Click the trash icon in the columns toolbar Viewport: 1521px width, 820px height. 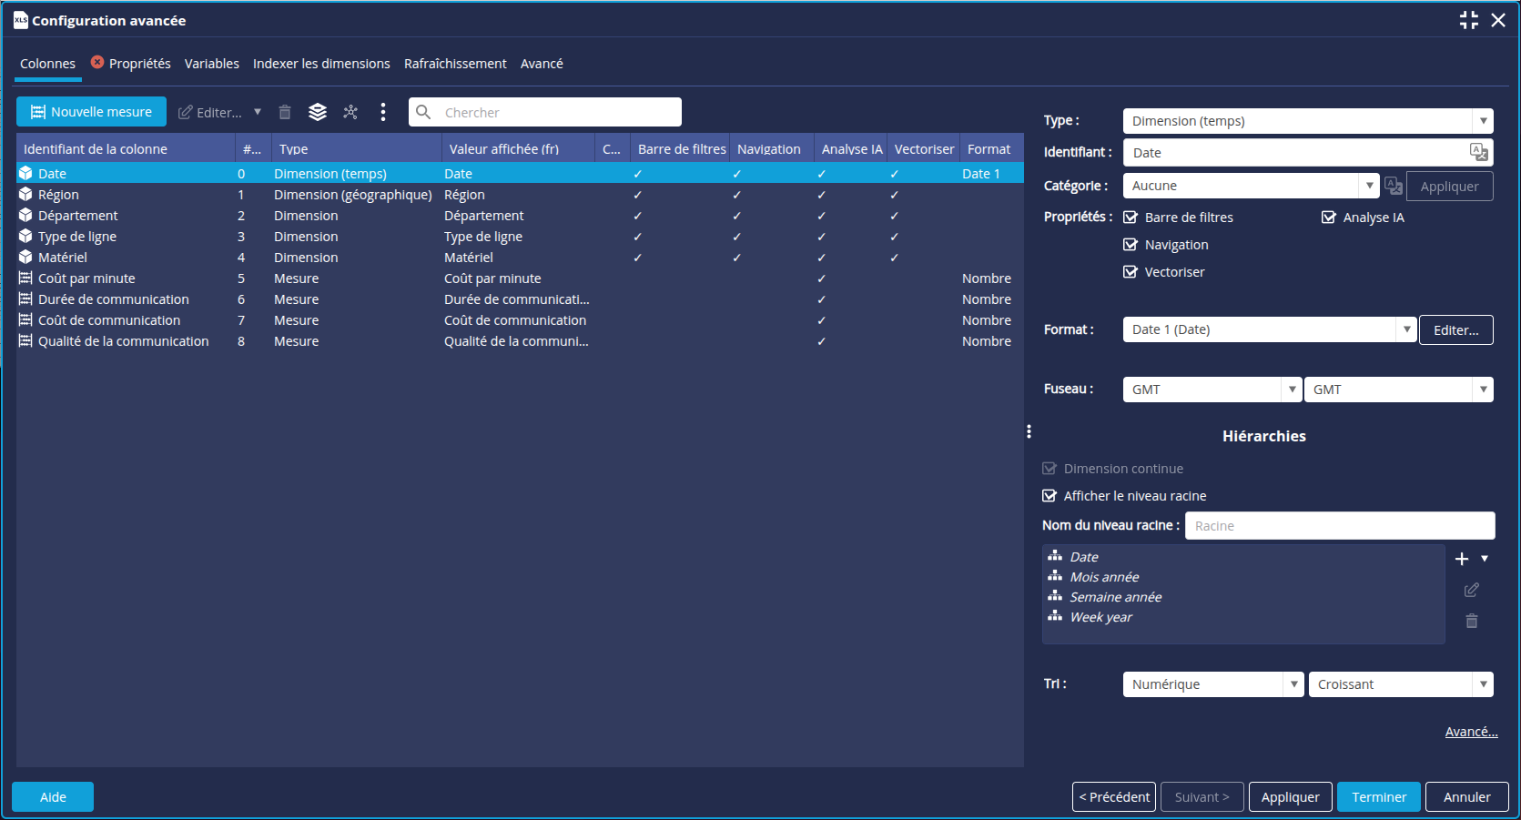coord(285,112)
